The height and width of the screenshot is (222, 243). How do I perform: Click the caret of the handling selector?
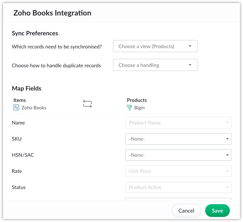[190, 65]
